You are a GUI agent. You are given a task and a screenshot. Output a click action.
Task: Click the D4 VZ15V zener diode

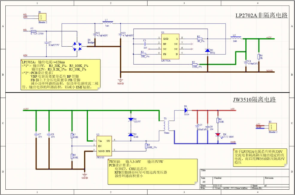130,119
